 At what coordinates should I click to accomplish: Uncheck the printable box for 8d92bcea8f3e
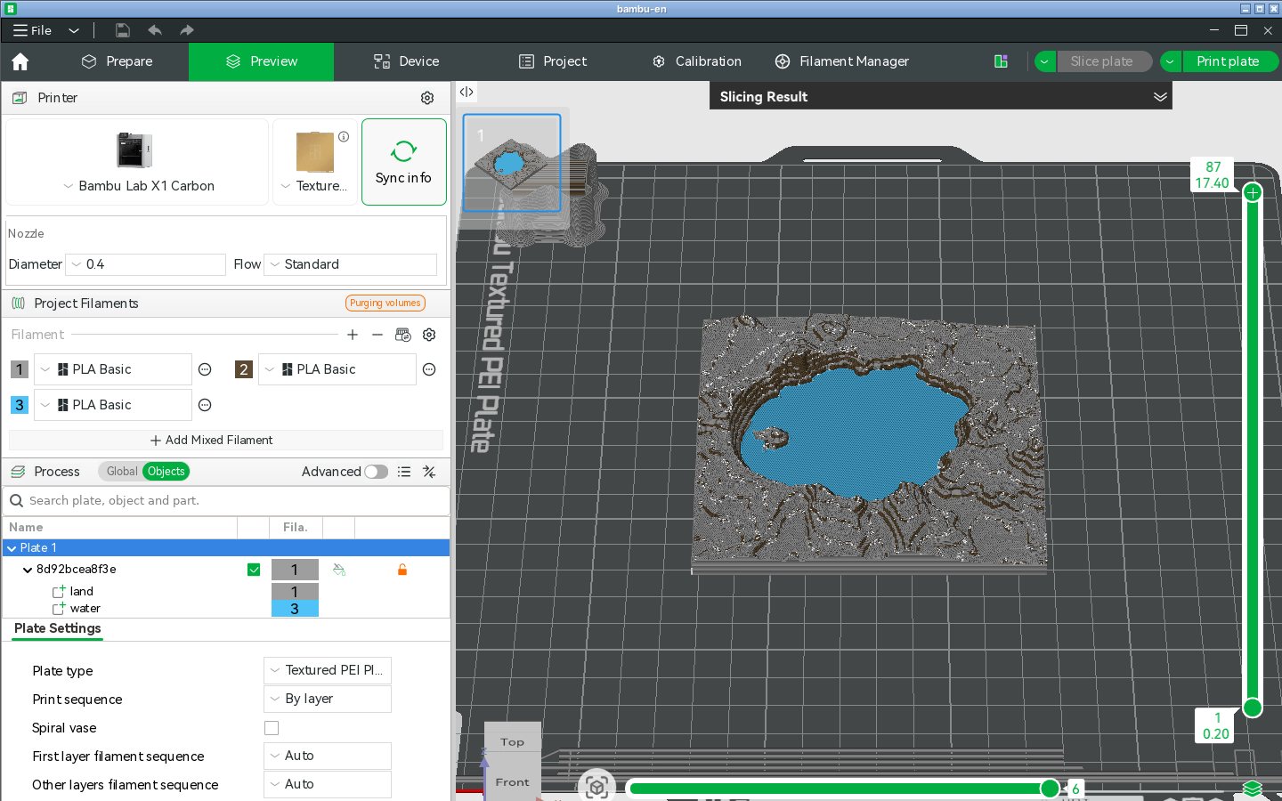click(x=254, y=570)
